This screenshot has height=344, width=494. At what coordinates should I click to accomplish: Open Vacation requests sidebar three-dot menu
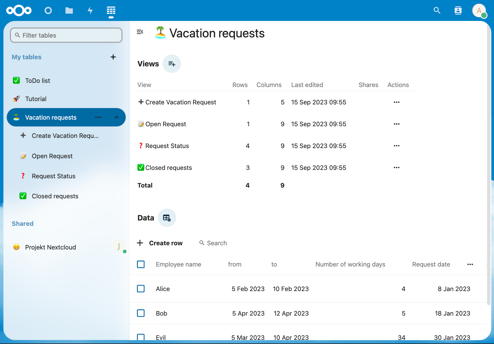tap(98, 117)
